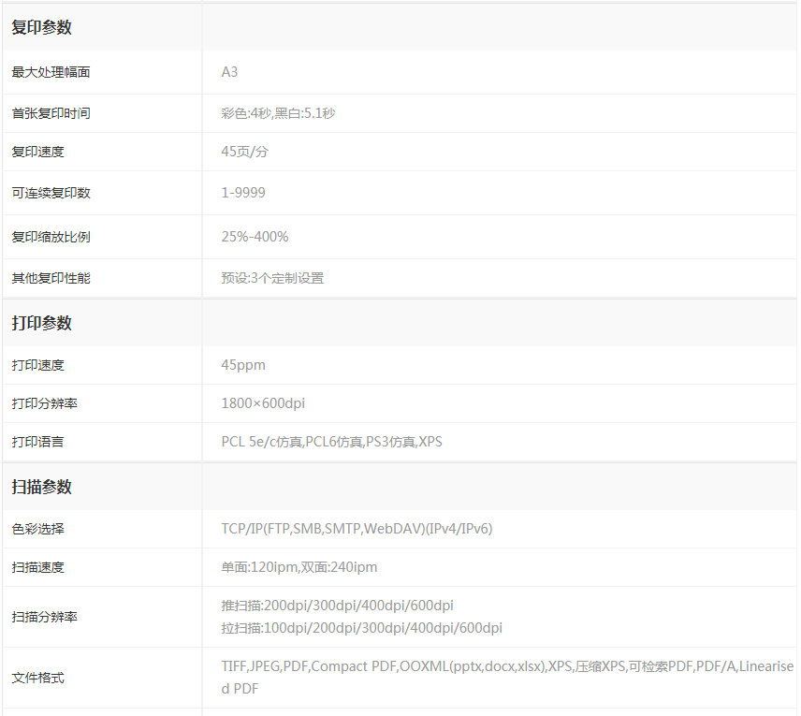Click the 1-9999 value
This screenshot has height=716, width=801.
point(243,193)
